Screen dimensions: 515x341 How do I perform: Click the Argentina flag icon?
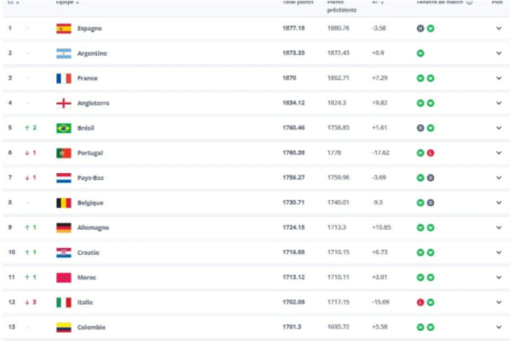pyautogui.click(x=64, y=53)
